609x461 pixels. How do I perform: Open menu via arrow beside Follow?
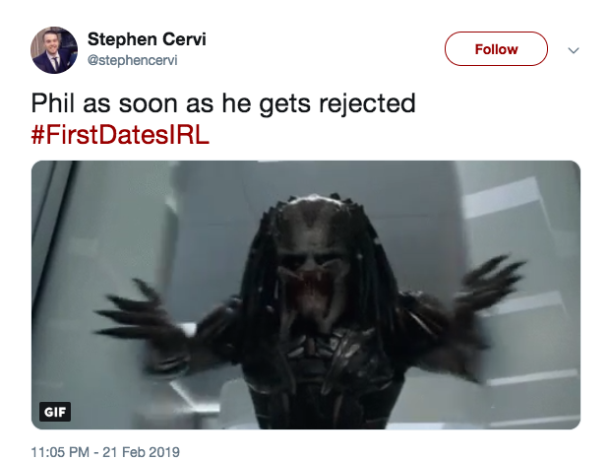[574, 50]
